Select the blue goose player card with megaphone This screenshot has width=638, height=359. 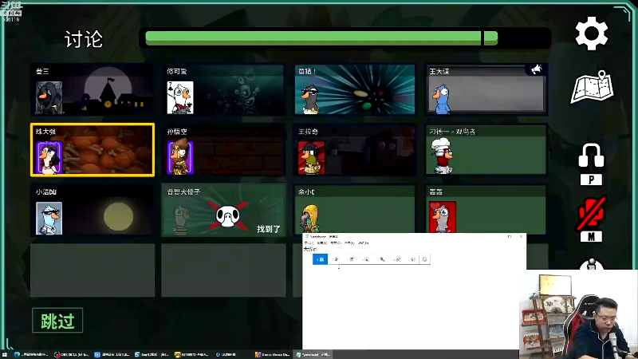coord(486,89)
